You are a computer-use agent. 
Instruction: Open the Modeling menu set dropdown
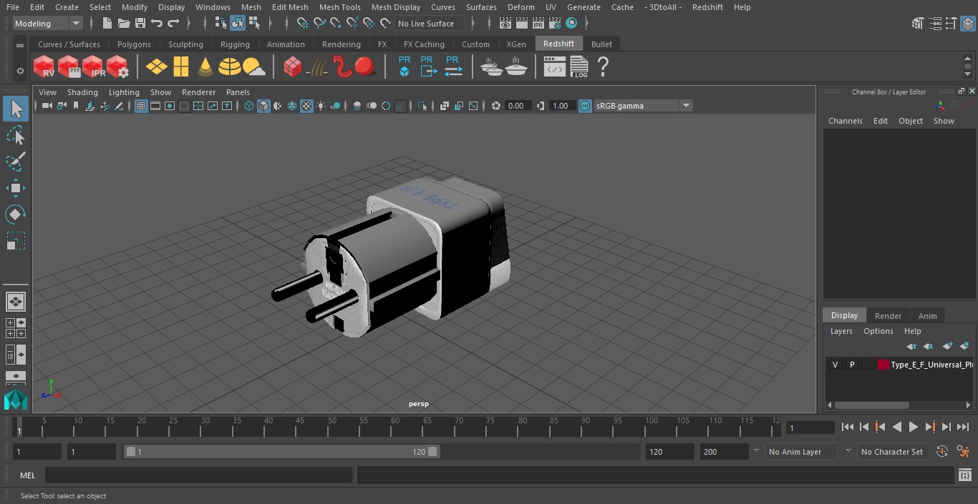pos(47,24)
